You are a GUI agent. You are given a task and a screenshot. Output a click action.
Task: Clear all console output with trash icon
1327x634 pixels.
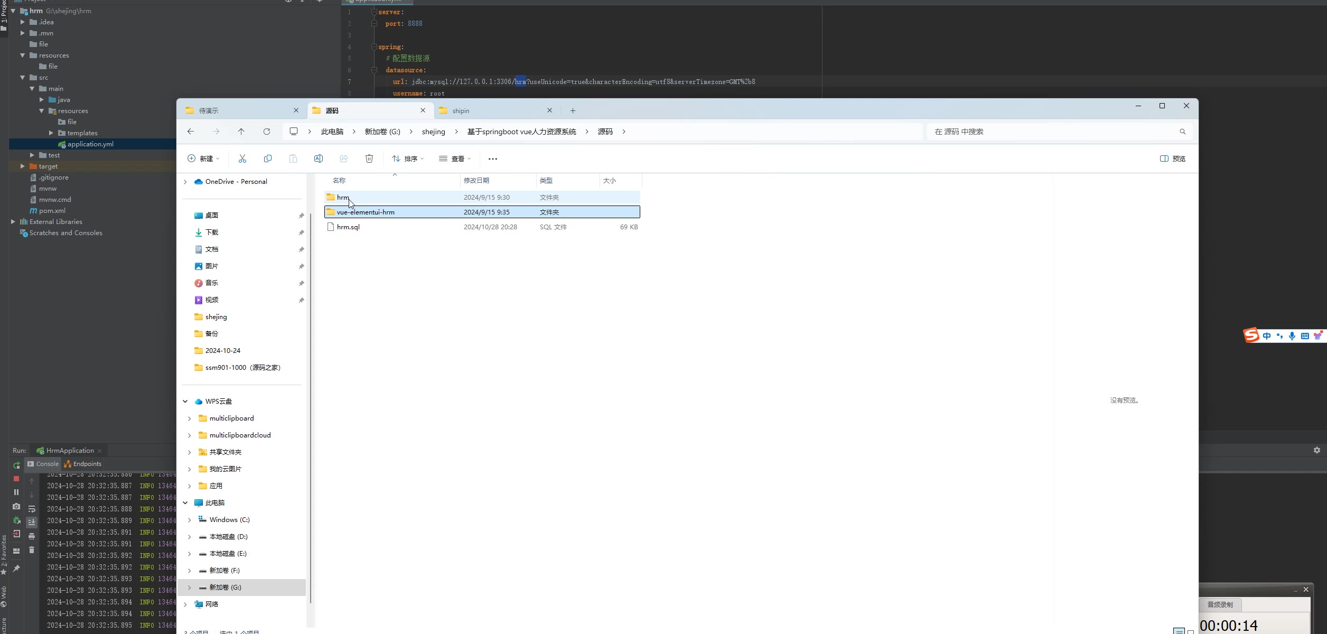click(x=32, y=550)
